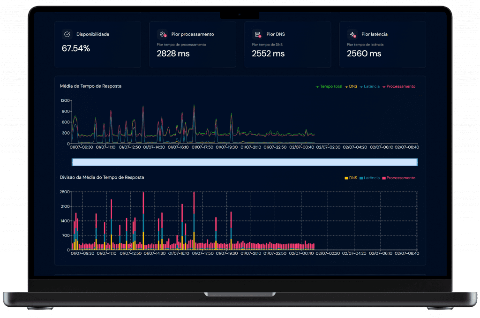Click the blue Latência marker in line chart legend

pos(362,86)
